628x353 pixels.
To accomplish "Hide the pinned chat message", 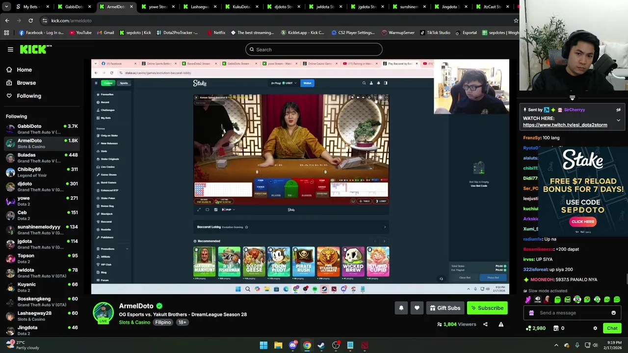I will point(618,110).
